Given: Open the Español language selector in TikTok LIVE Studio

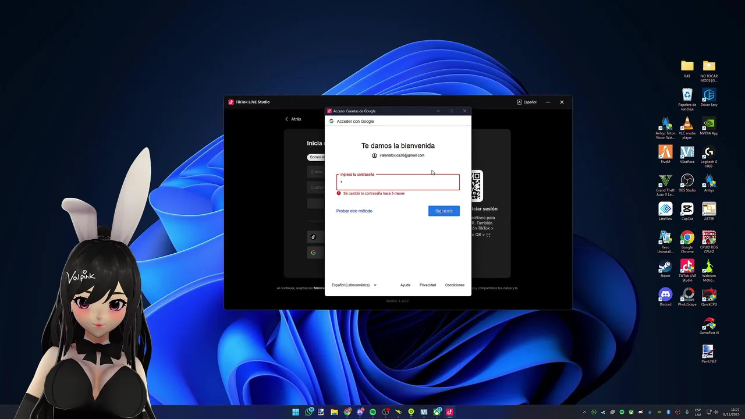Looking at the screenshot, I should 527,102.
